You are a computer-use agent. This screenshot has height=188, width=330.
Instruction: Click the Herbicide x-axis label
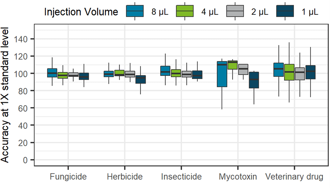125,177
